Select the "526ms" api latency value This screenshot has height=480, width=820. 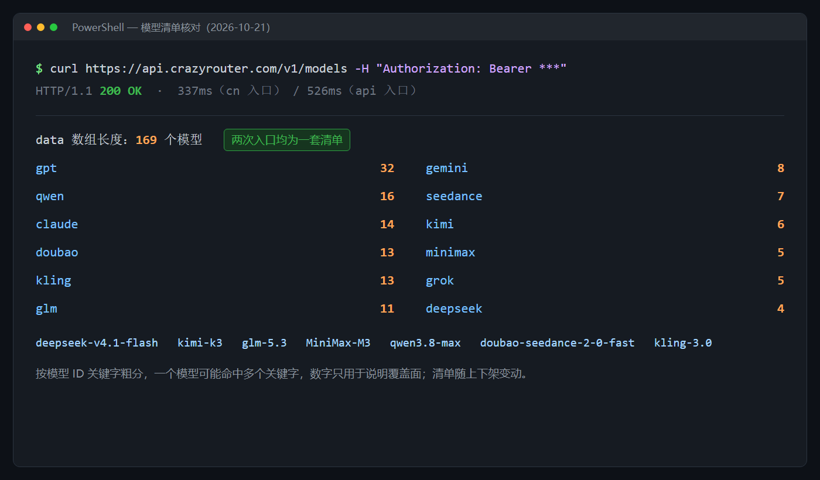(324, 91)
